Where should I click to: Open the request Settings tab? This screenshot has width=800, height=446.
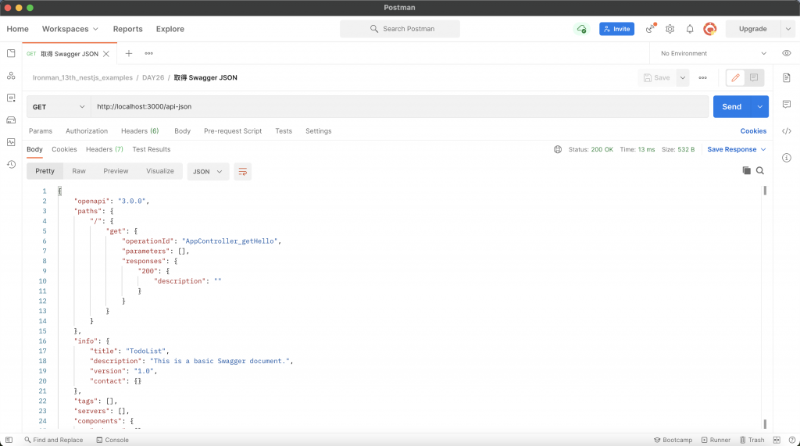tap(319, 131)
